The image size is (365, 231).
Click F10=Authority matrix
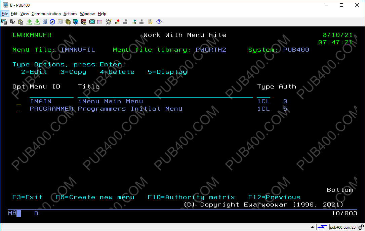point(191,197)
